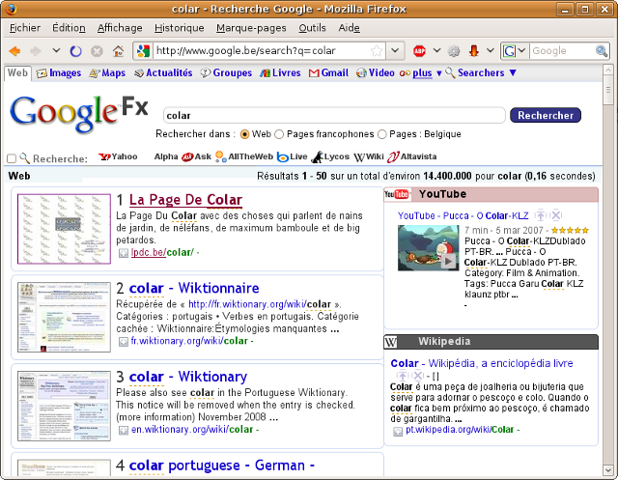This screenshot has width=618, height=480.
Task: Click the small icon beside lpdc.be/colar URL
Action: (x=124, y=253)
